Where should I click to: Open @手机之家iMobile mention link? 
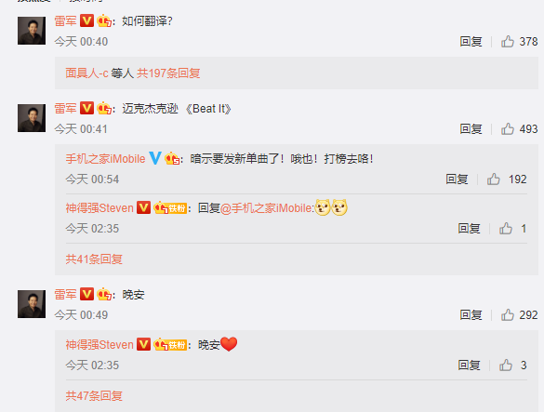tap(267, 208)
